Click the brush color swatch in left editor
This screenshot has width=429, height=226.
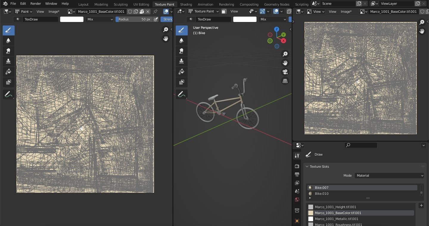click(x=72, y=19)
